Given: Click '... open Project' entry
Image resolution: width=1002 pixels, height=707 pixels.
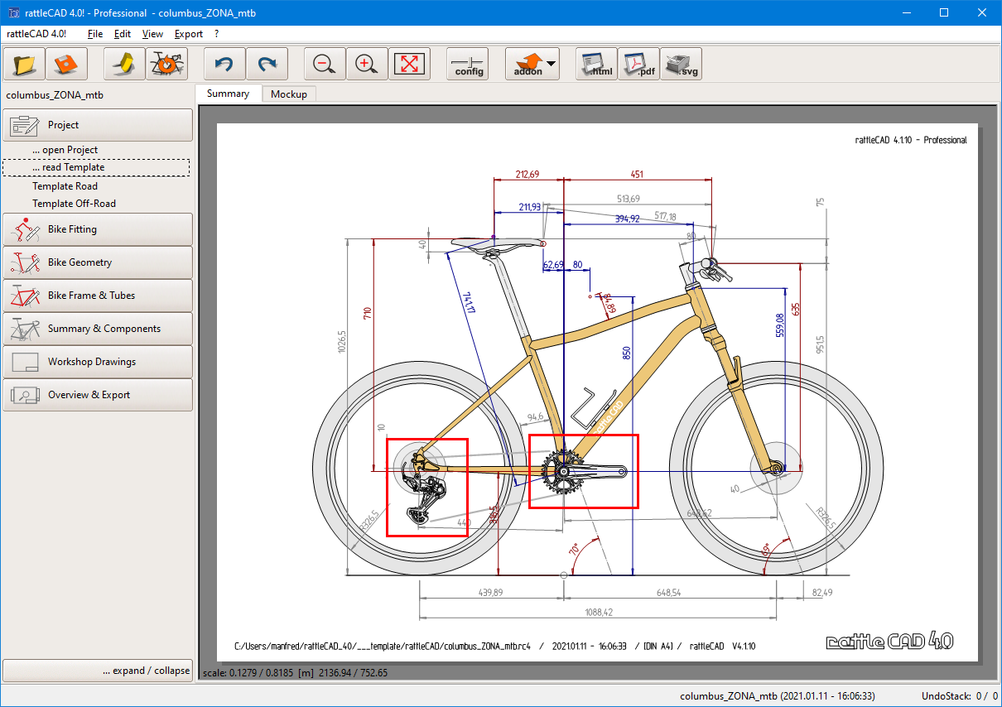Looking at the screenshot, I should point(65,150).
